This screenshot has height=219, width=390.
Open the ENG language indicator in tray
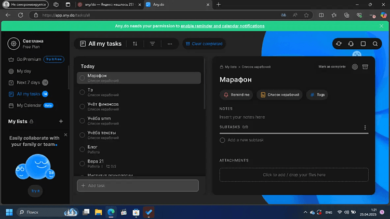(x=329, y=212)
